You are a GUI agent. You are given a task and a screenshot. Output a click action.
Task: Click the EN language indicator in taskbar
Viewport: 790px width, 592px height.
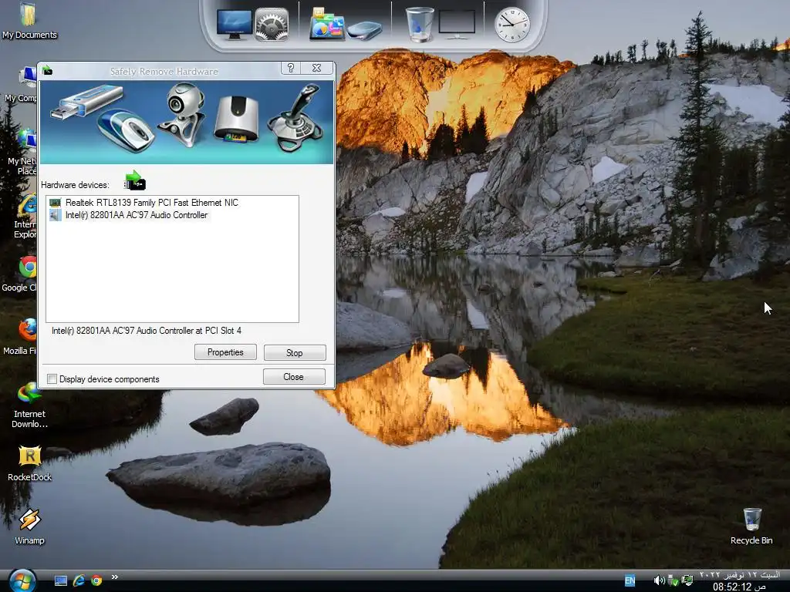pos(630,581)
